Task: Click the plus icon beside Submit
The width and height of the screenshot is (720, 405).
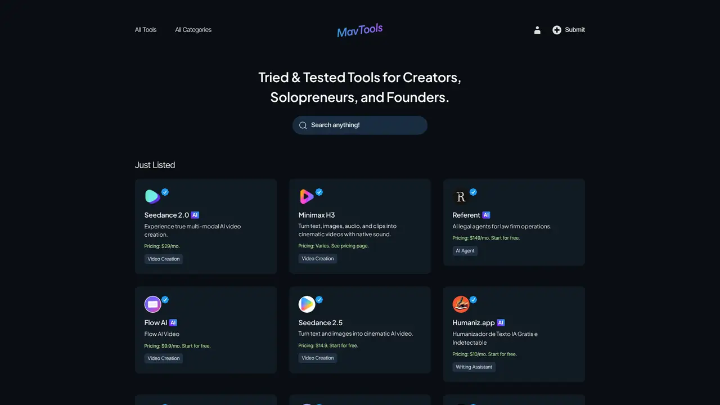Action: (557, 30)
